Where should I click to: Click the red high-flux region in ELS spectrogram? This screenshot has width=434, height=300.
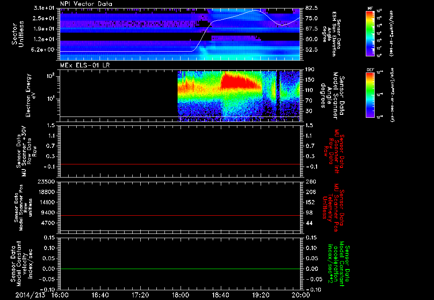tap(239, 82)
